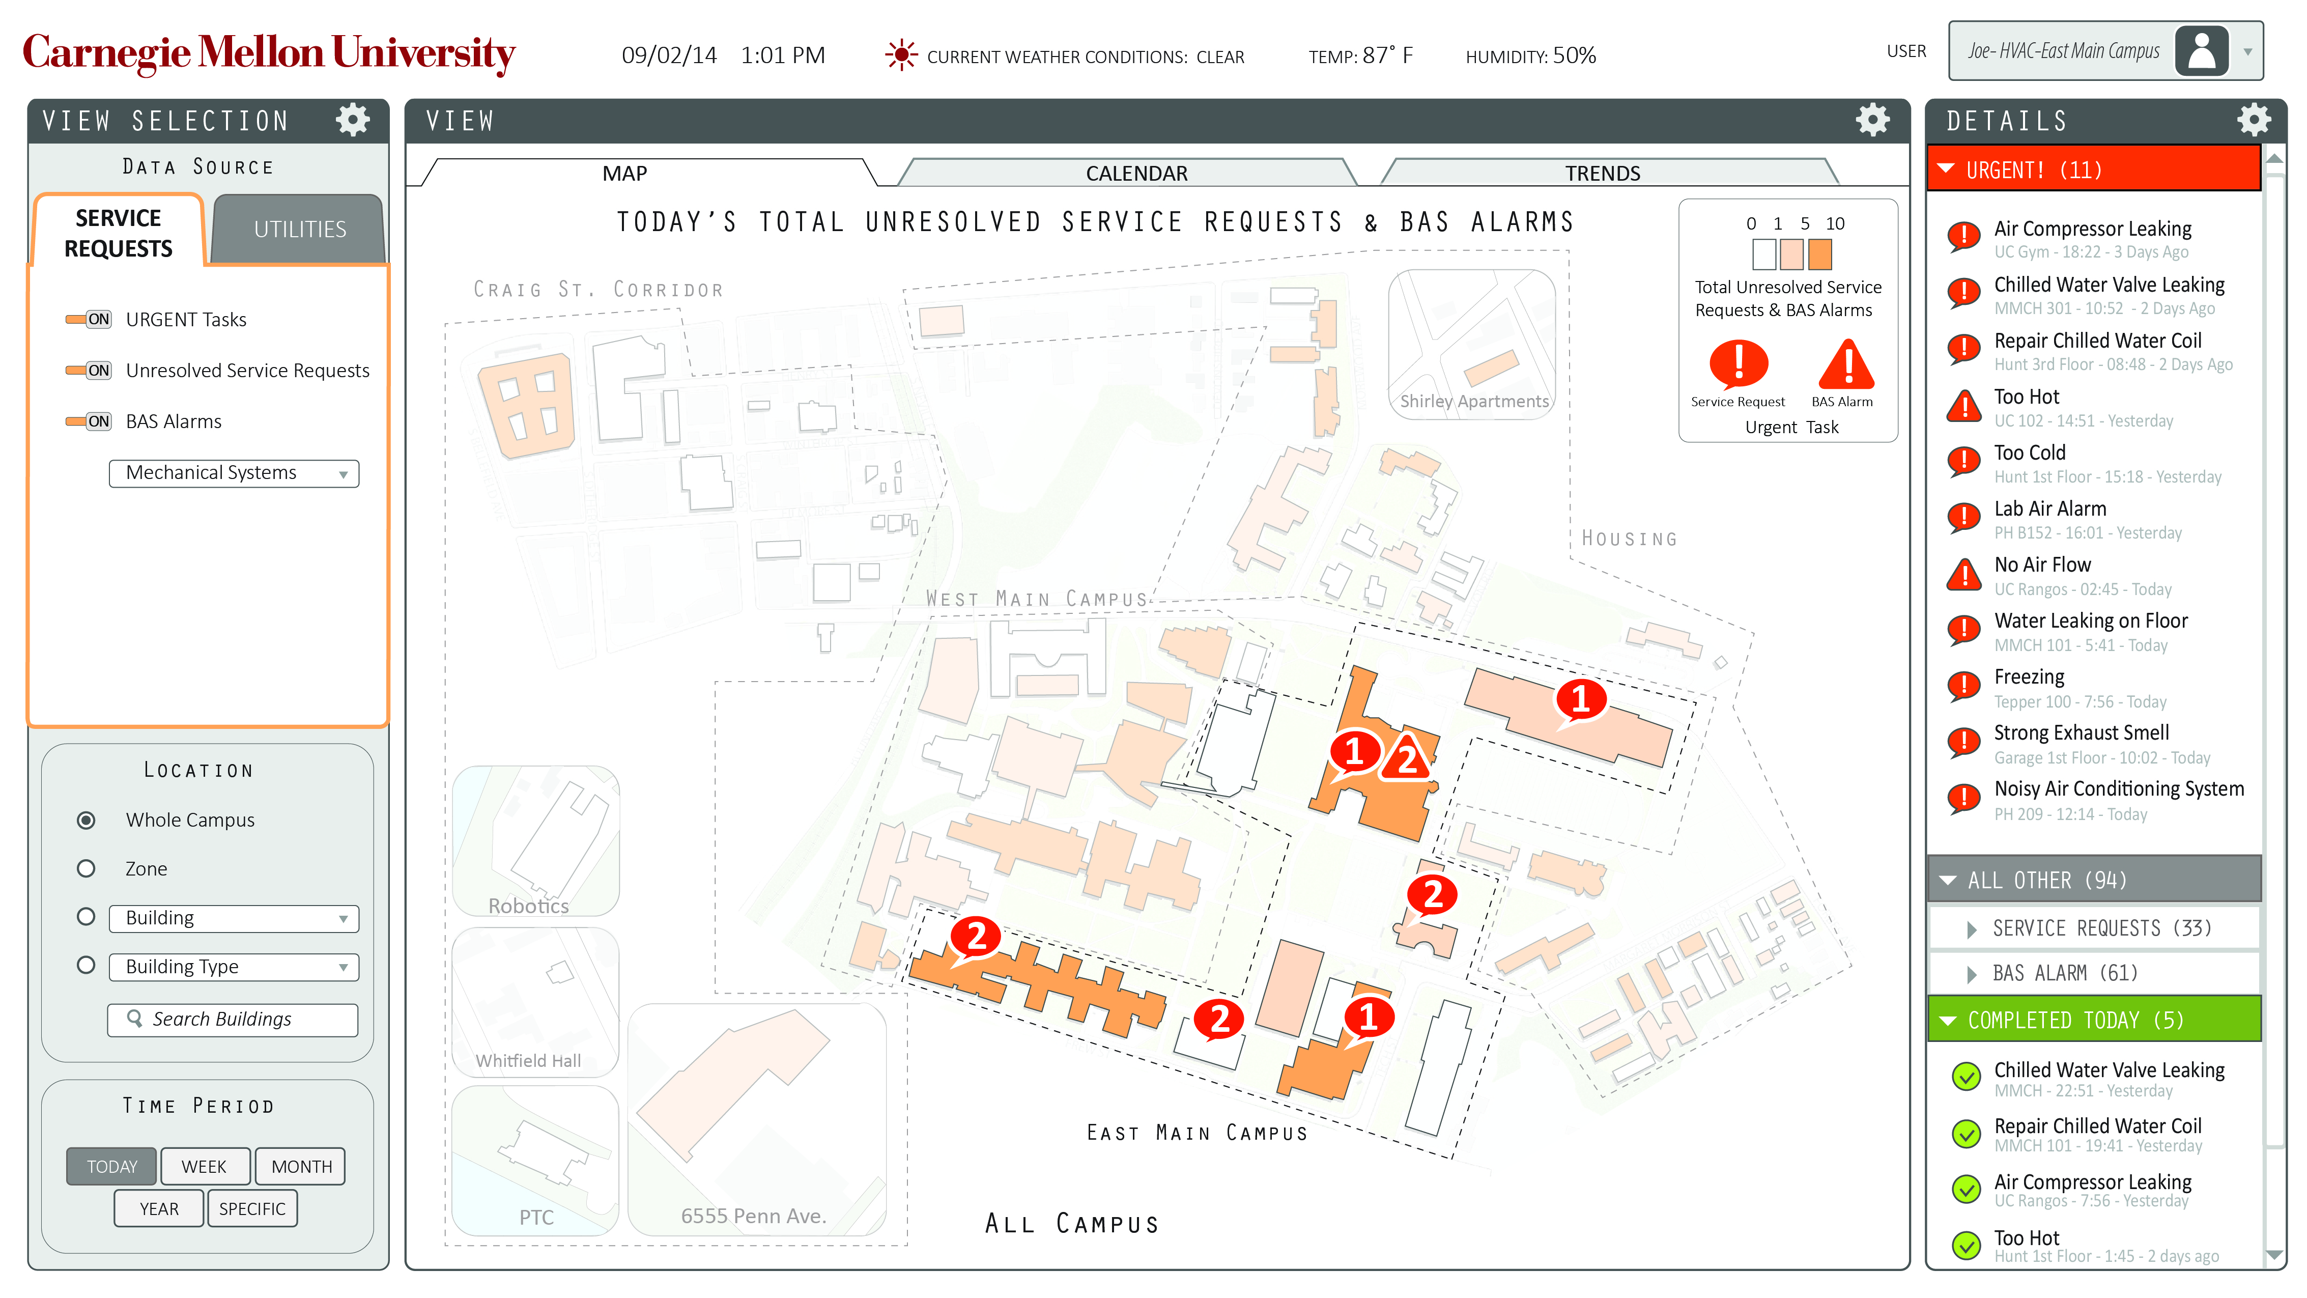
Task: Click the BAS alarm triangle marker labeled 2 on map
Action: 1407,759
